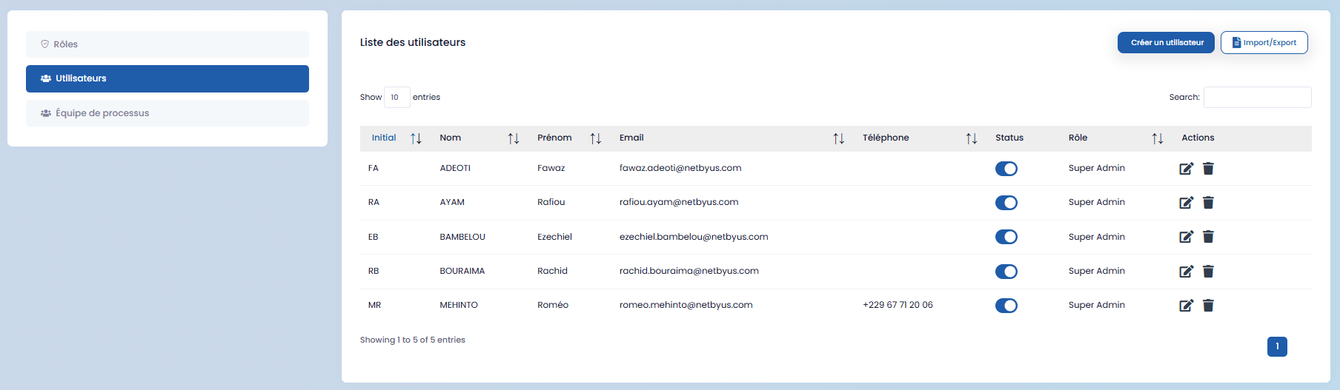Click trash icon for BOURAIMA Rachid
Image resolution: width=1340 pixels, height=390 pixels.
tap(1208, 272)
